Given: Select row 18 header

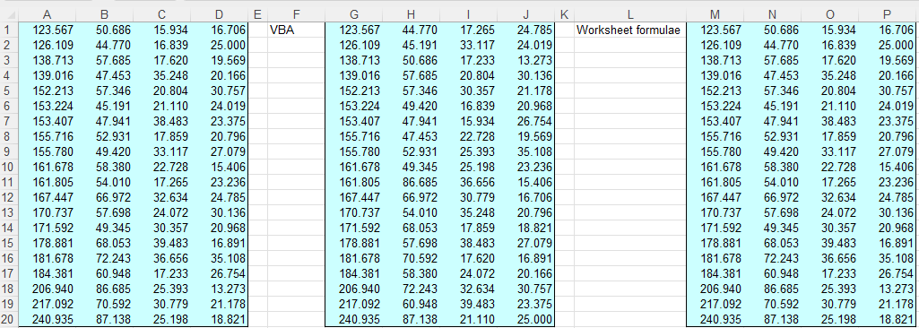Looking at the screenshot, I should 9,289.
